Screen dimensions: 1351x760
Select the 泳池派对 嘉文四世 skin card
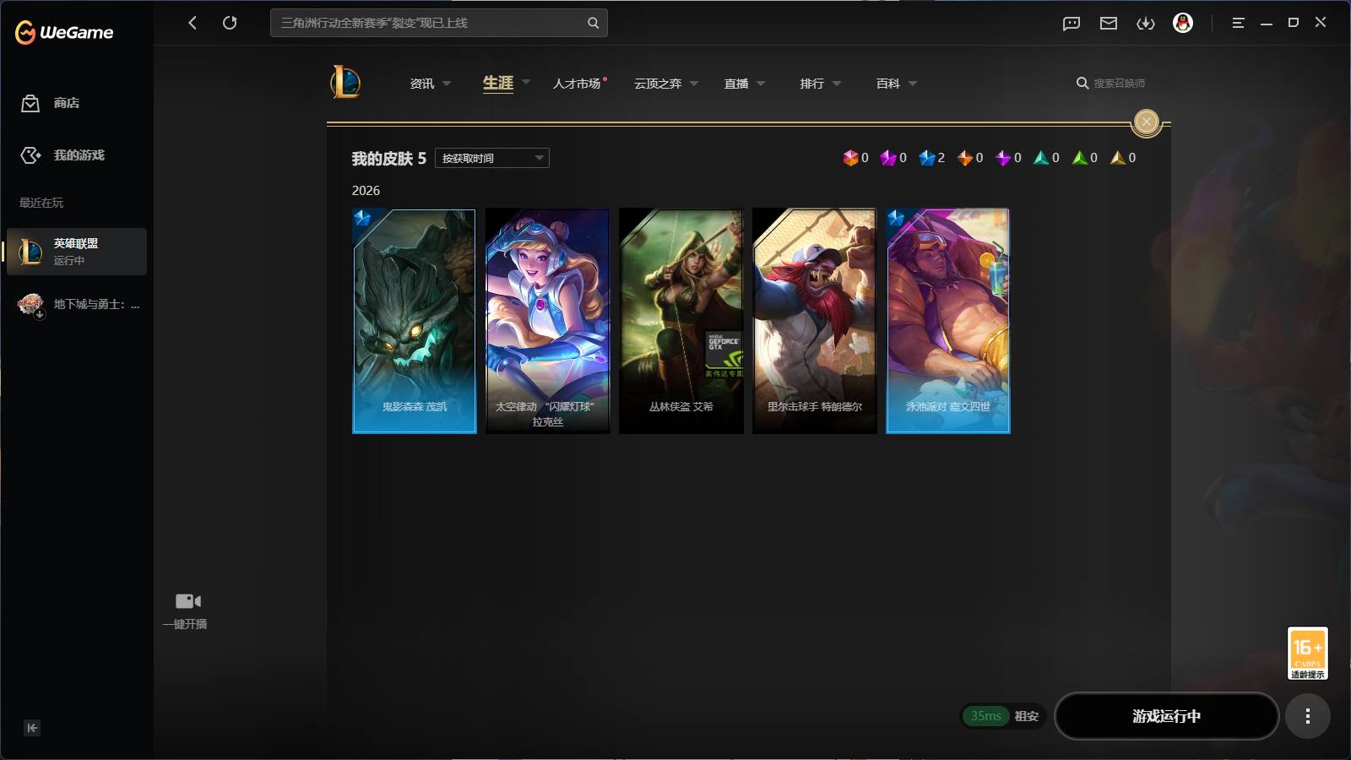948,321
